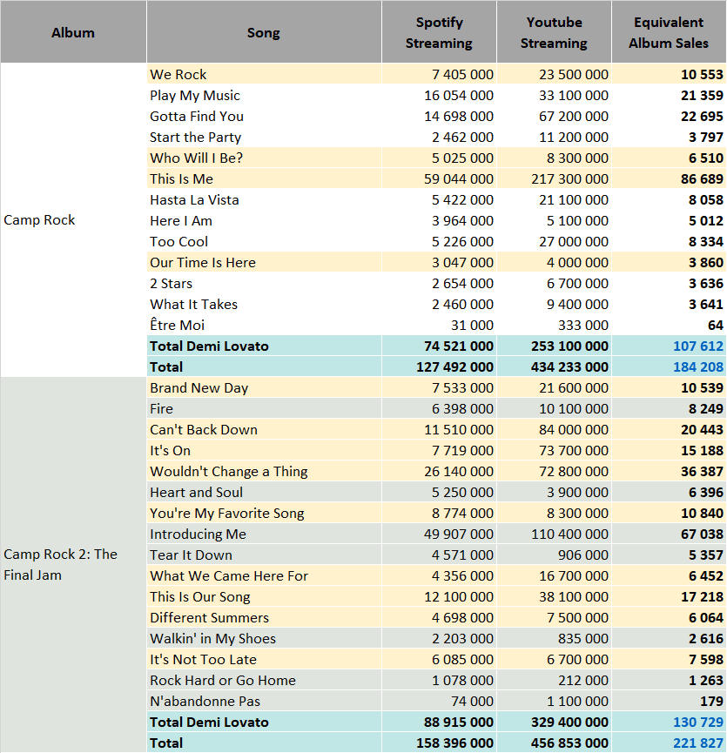
Task: Select the Spotify Streaming column header
Action: click(x=439, y=32)
